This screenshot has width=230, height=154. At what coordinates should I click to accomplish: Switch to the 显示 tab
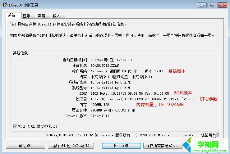pyautogui.click(x=29, y=16)
